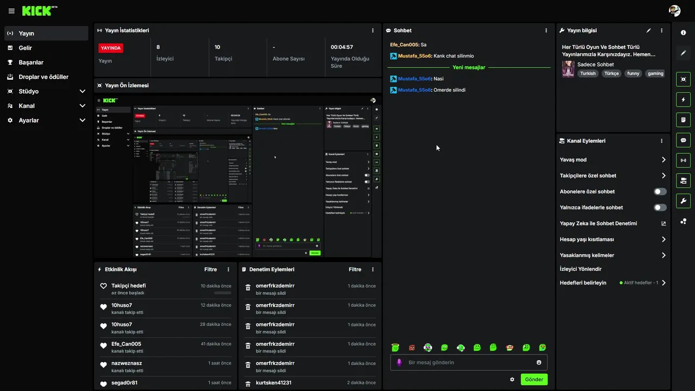
Task: Click nazweznasz in activity feed
Action: coord(127,363)
